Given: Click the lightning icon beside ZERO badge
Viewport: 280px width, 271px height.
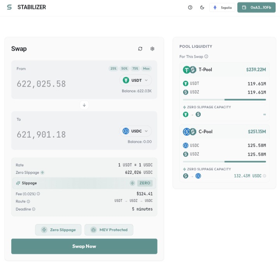Looking at the screenshot, I should (x=132, y=183).
